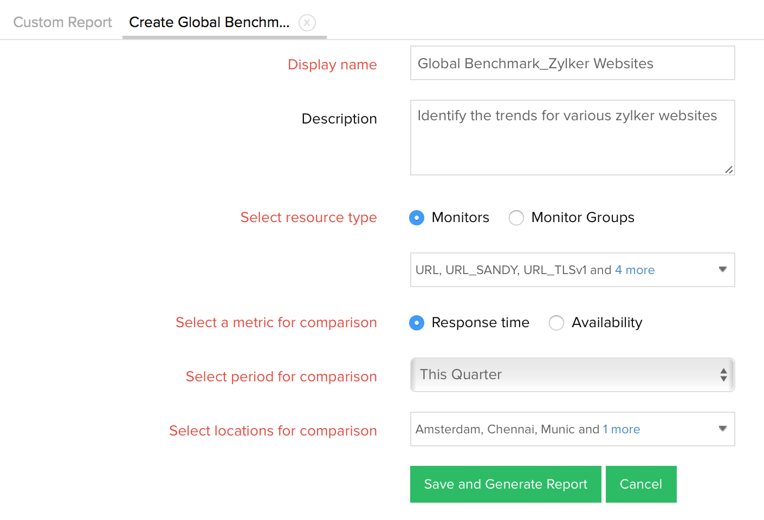Screen dimensions: 764x520
Task: Select the Monitors radio button
Action: click(x=417, y=218)
